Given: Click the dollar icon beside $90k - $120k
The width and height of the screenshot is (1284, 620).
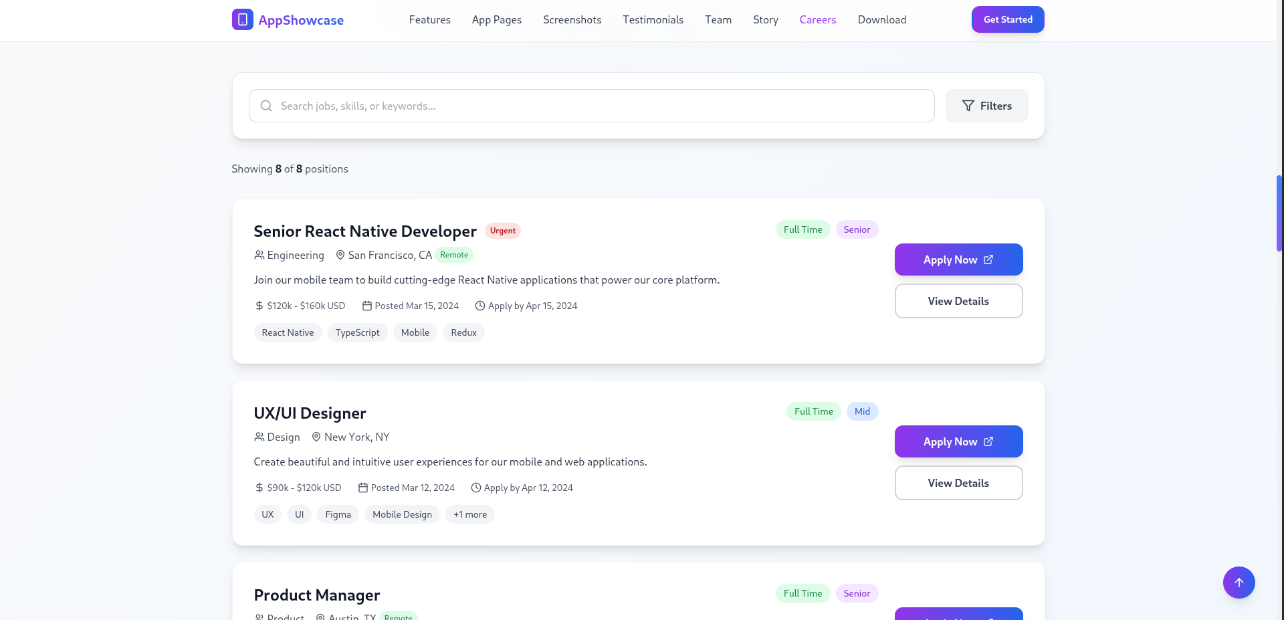Looking at the screenshot, I should (259, 488).
